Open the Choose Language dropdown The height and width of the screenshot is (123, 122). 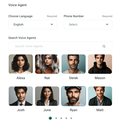[x=33, y=25]
